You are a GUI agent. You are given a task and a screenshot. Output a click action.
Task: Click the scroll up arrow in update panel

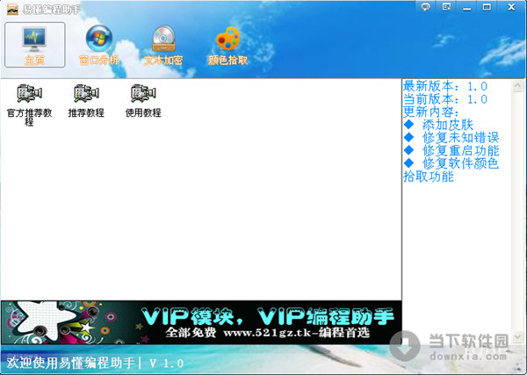(518, 86)
